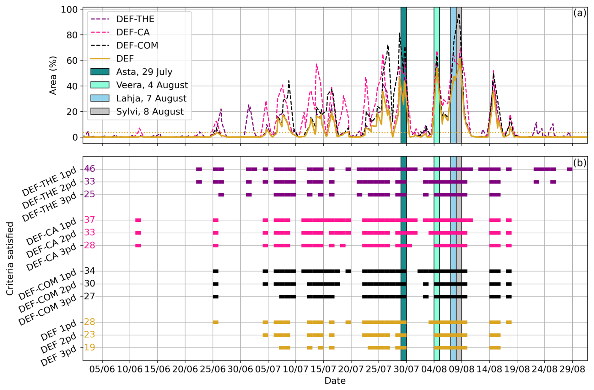This screenshot has width=594, height=390.
Task: Click the purple count '33' on the DEF-THE row
Action: point(89,182)
